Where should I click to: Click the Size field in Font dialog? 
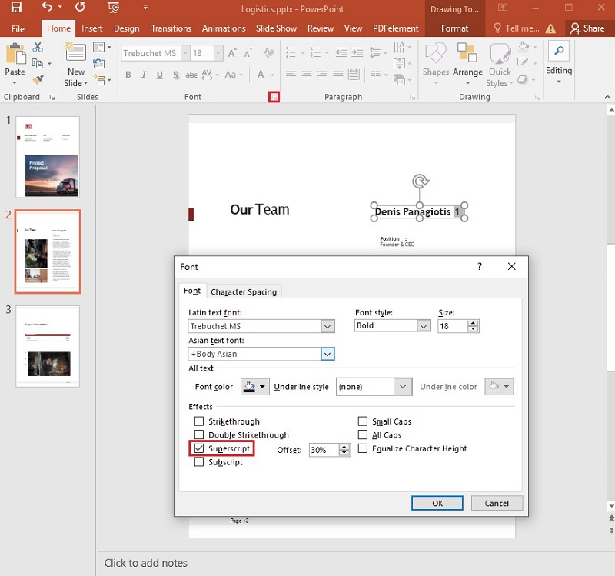[x=453, y=326]
